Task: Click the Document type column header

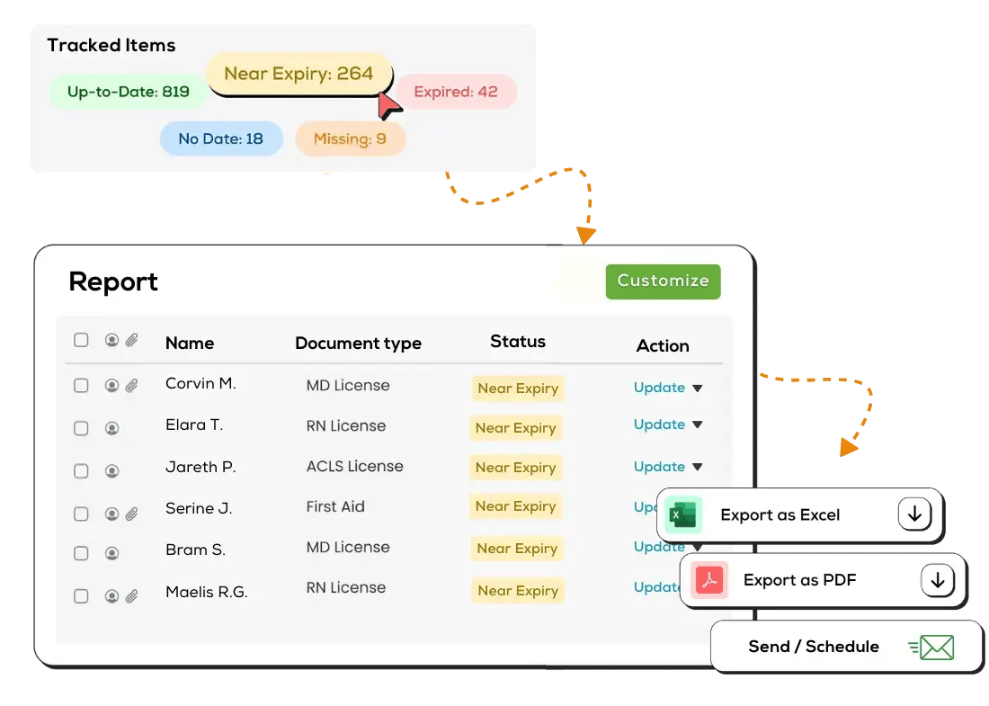Action: [x=358, y=344]
